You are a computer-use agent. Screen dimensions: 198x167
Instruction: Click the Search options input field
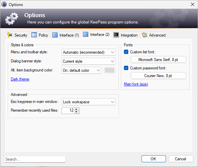point(35,159)
